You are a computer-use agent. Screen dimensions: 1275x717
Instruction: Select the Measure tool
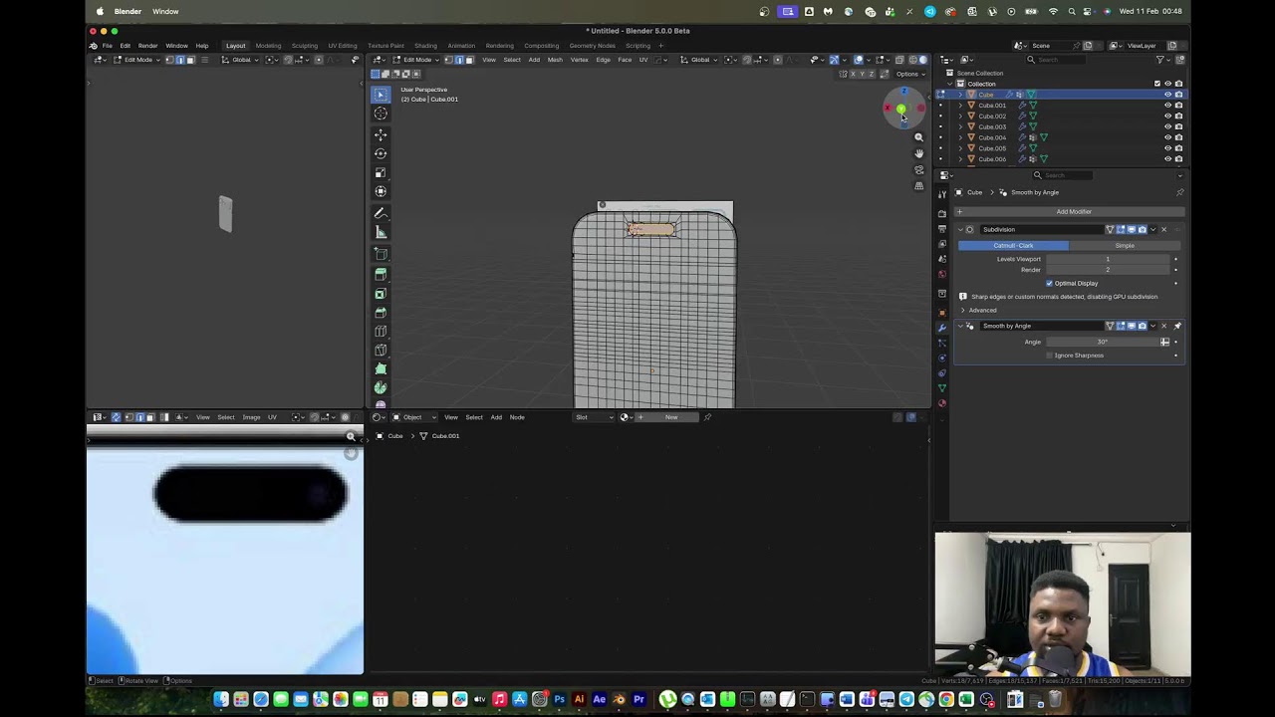[x=381, y=232]
